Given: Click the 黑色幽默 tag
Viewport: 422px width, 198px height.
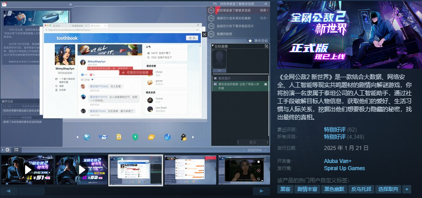Looking at the screenshot, I should coord(334,189).
